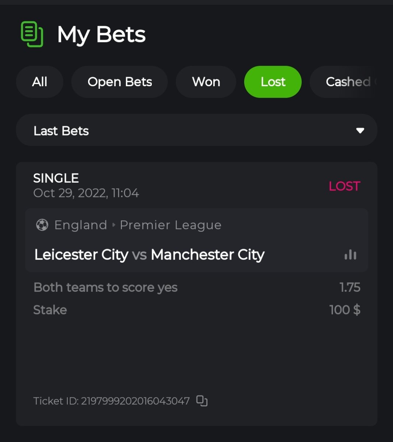Copy the Ticket ID with the copy icon
This screenshot has height=442, width=393.
tap(202, 401)
